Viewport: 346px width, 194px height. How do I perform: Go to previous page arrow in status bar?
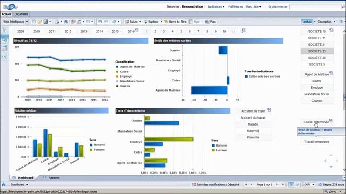pos(252,184)
